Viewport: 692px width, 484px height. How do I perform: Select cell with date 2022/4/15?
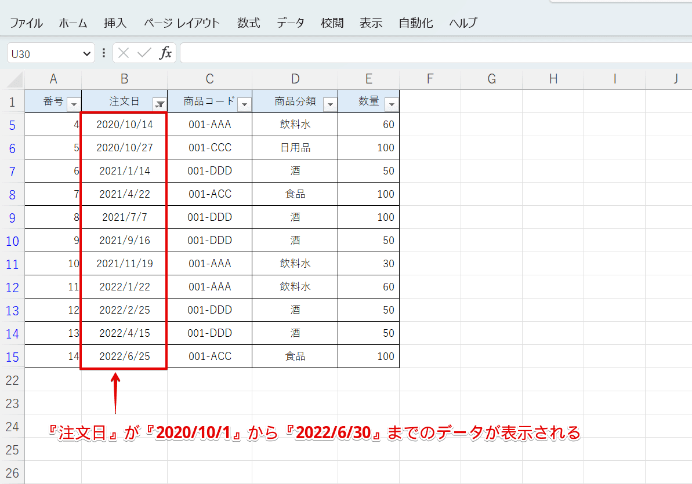pos(125,333)
